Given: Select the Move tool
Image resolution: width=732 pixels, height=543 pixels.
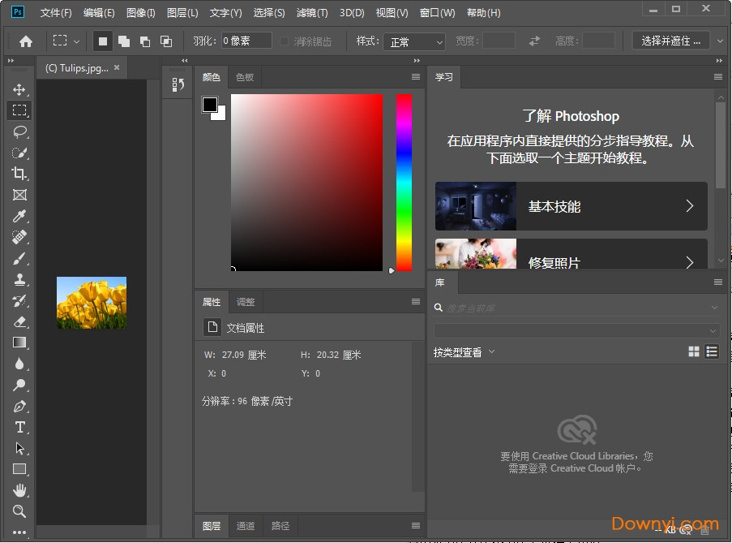Looking at the screenshot, I should tap(19, 89).
